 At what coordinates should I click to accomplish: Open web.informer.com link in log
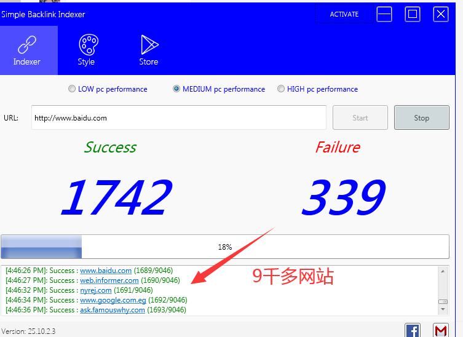(x=109, y=280)
